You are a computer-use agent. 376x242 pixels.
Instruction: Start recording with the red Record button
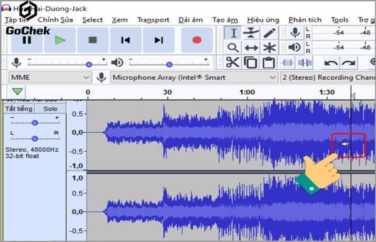197,40
